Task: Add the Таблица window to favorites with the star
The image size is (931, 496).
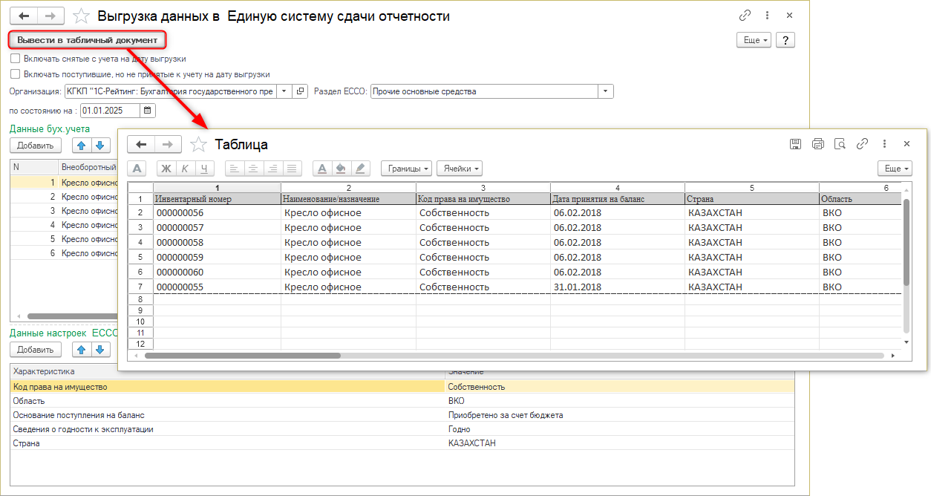Action: 198,144
